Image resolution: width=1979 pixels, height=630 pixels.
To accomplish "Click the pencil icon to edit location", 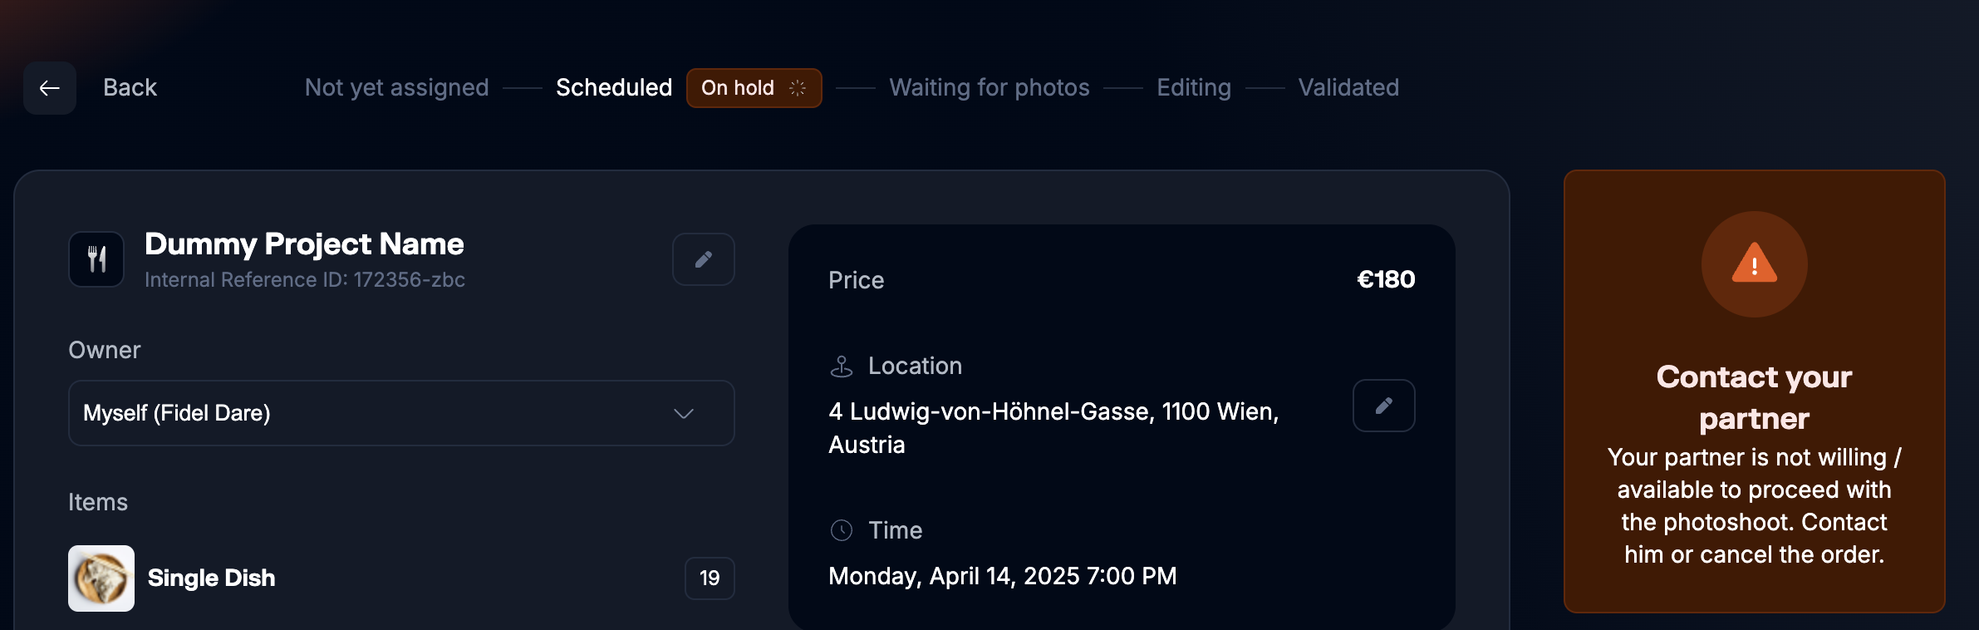I will coord(1382,406).
